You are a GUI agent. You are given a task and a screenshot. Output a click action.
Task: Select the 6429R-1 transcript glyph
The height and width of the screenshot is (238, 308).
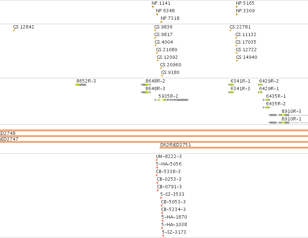pos(260,92)
